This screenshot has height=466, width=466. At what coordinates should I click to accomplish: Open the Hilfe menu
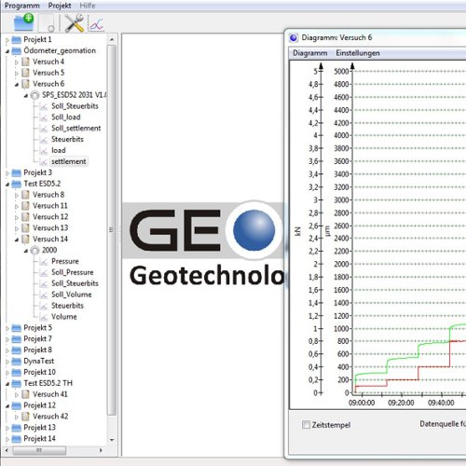coord(88,6)
